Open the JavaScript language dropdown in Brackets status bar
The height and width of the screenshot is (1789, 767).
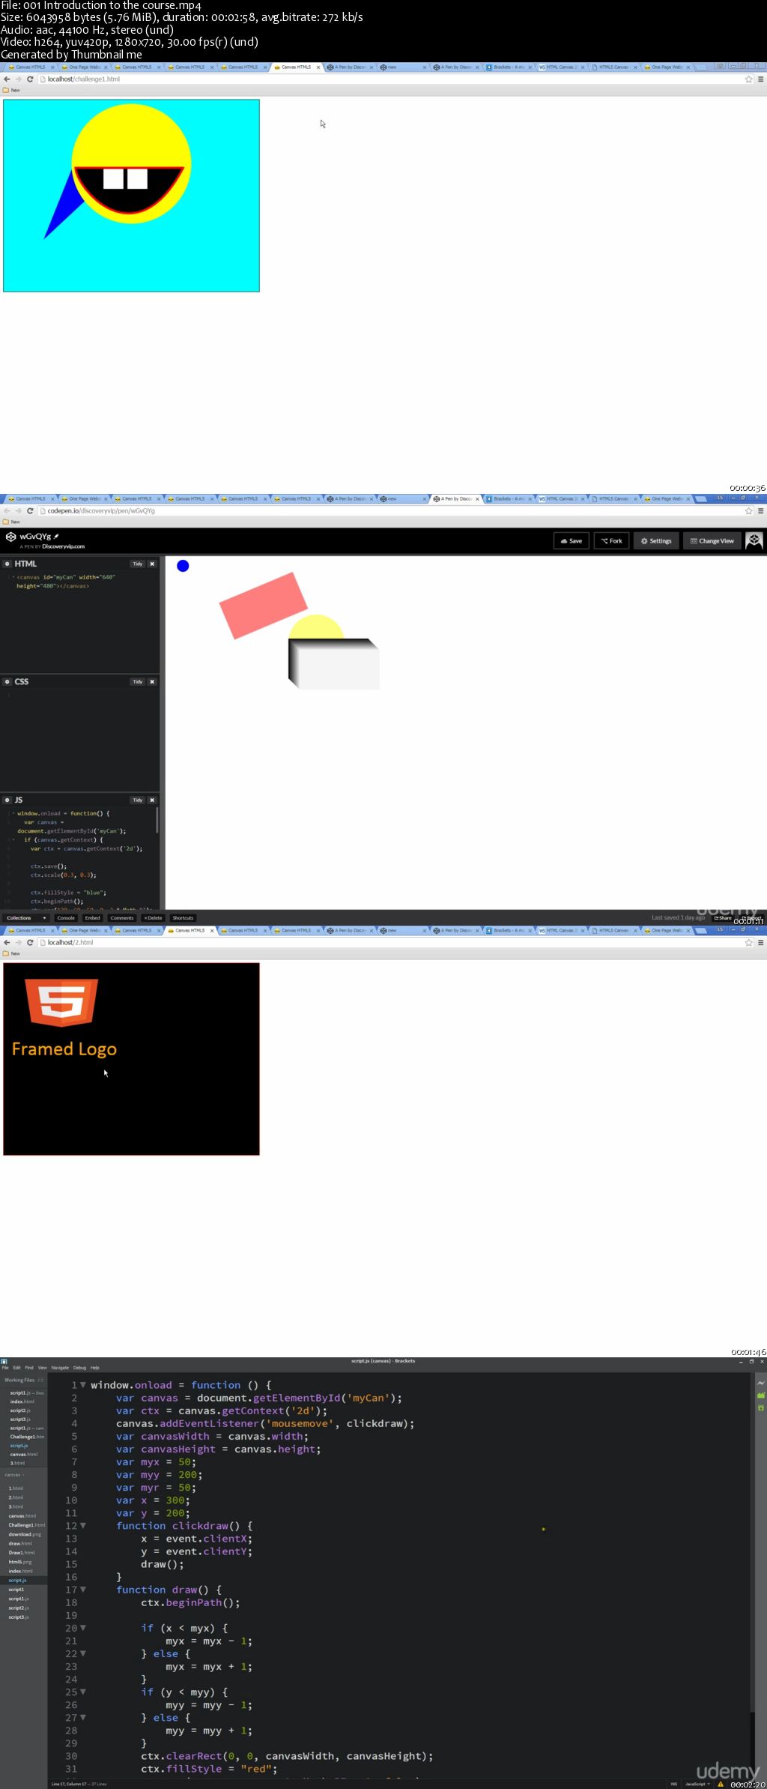click(x=697, y=1784)
